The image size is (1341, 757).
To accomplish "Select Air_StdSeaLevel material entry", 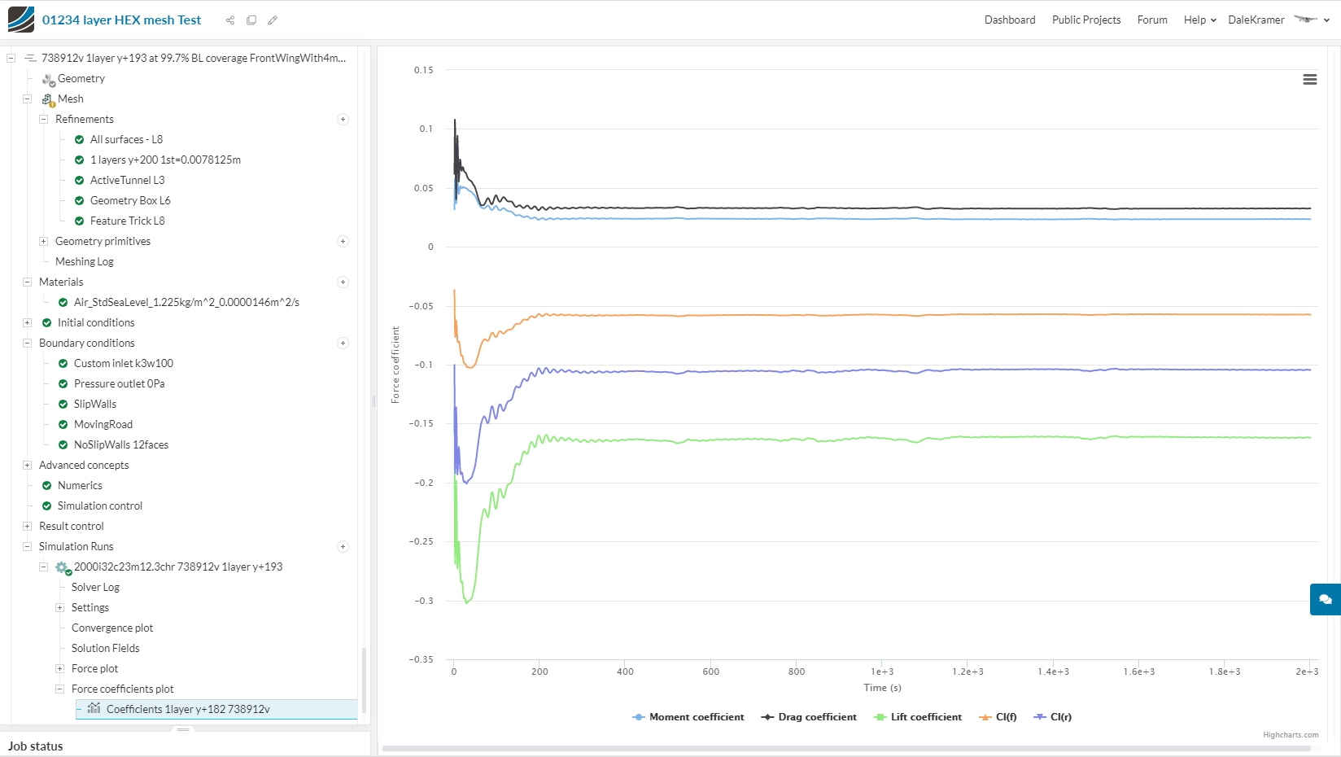I will click(186, 303).
